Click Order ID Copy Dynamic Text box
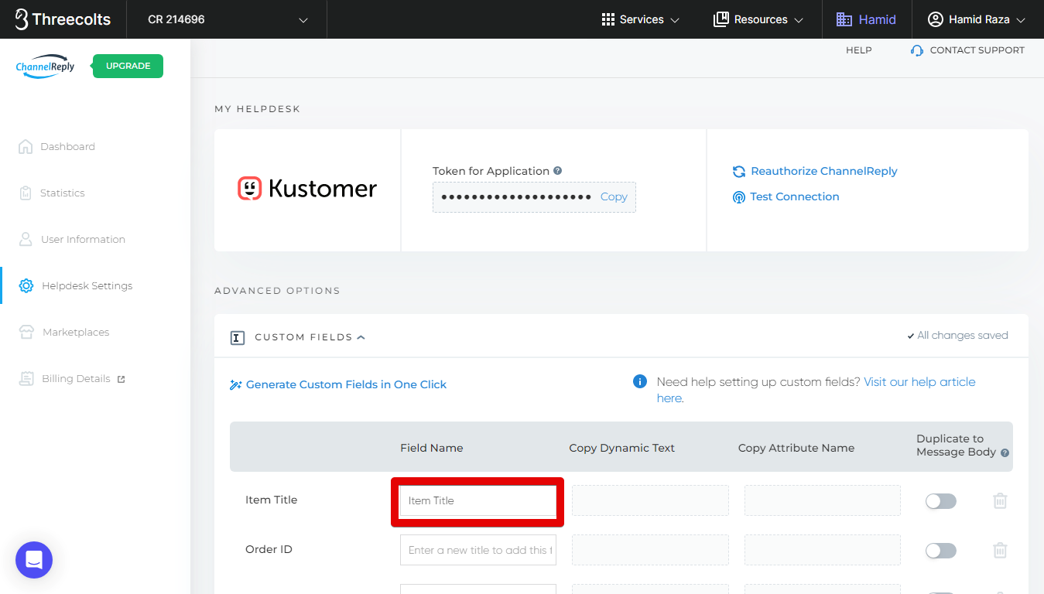Viewport: 1044px width, 594px height. coord(650,550)
